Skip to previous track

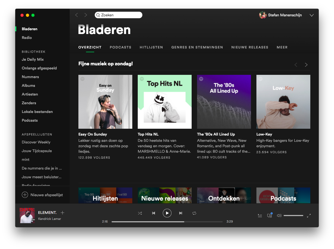click(154, 213)
